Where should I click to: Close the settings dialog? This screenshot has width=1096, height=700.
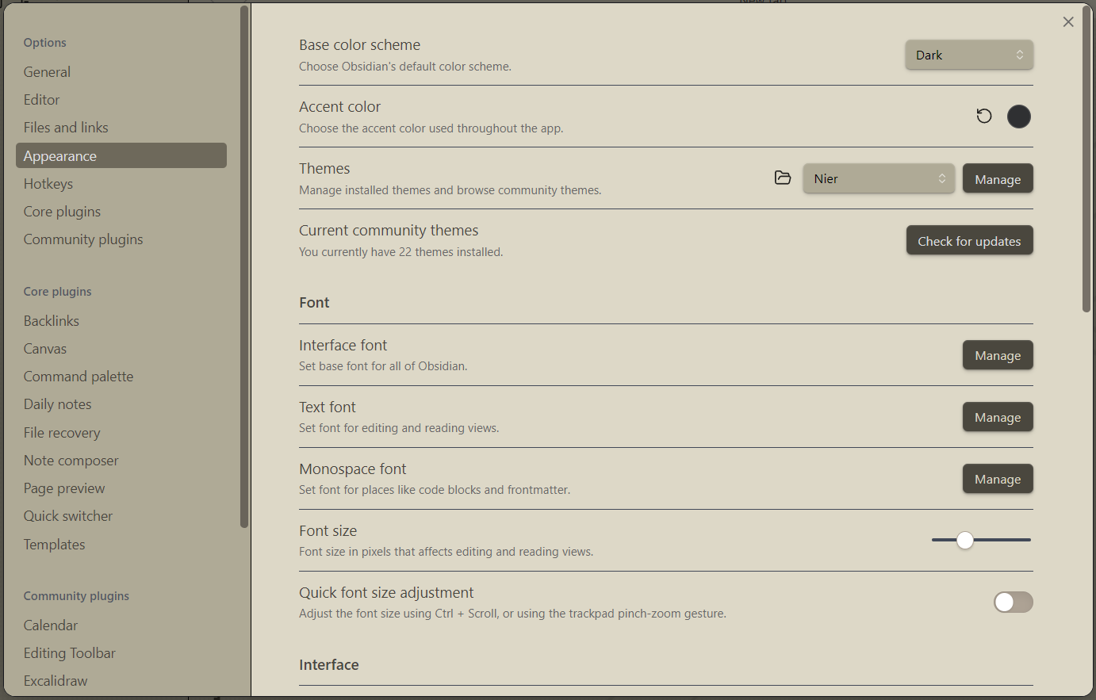1068,22
